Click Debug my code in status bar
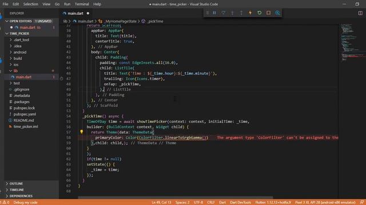Screen dimensions: 366x205 tap(25, 203)
